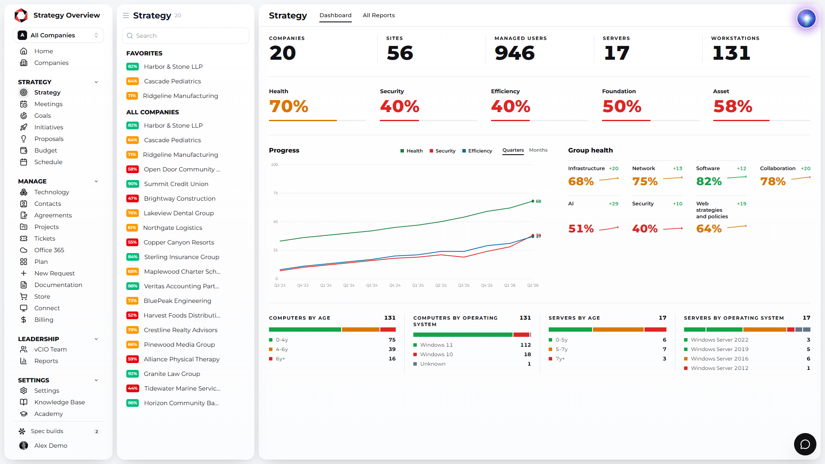Click the Academy graduation cap icon
Viewport: 825px width, 464px height.
coord(24,414)
